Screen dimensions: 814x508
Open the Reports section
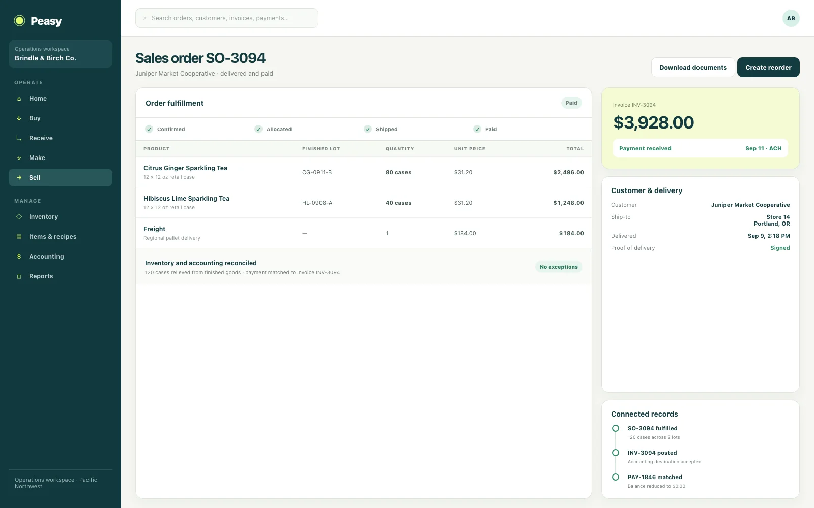(61, 276)
